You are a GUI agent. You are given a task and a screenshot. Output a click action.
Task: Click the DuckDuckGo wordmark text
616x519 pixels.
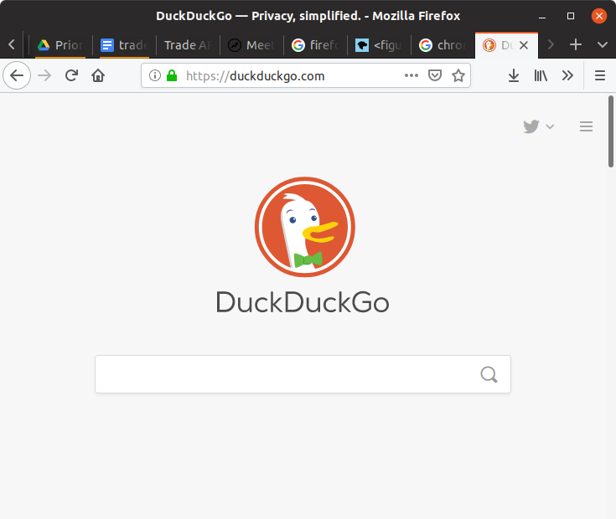pos(303,302)
